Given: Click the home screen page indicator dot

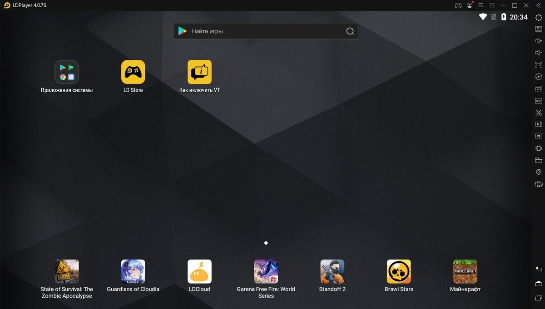Looking at the screenshot, I should pos(266,243).
